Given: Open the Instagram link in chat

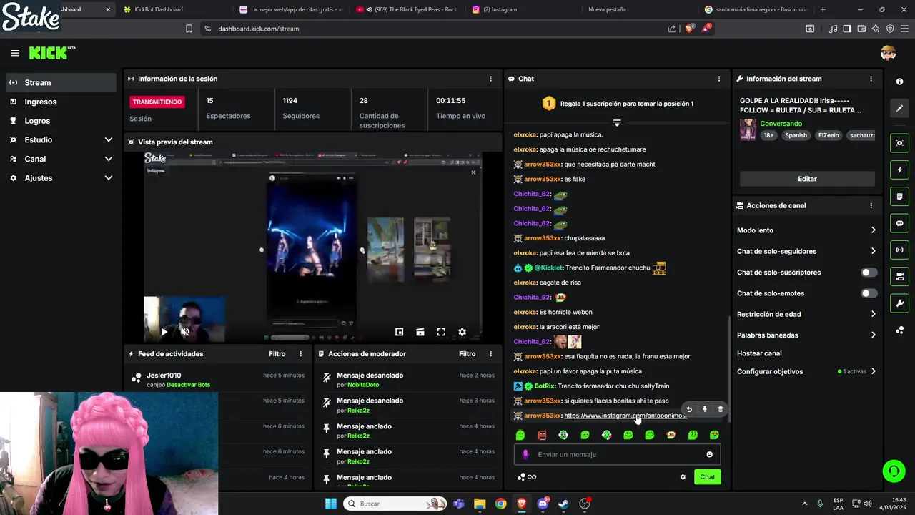Looking at the screenshot, I should tap(625, 416).
